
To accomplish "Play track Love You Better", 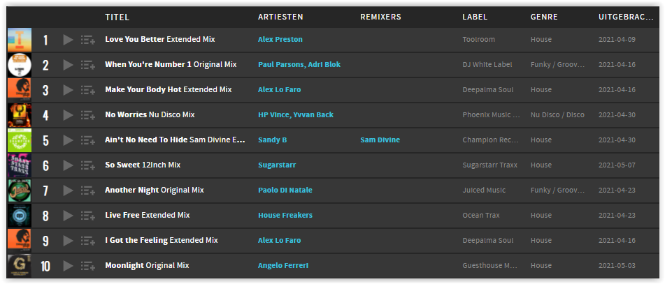I will [x=68, y=40].
